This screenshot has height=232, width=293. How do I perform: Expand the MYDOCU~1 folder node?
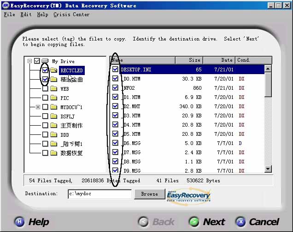point(38,107)
